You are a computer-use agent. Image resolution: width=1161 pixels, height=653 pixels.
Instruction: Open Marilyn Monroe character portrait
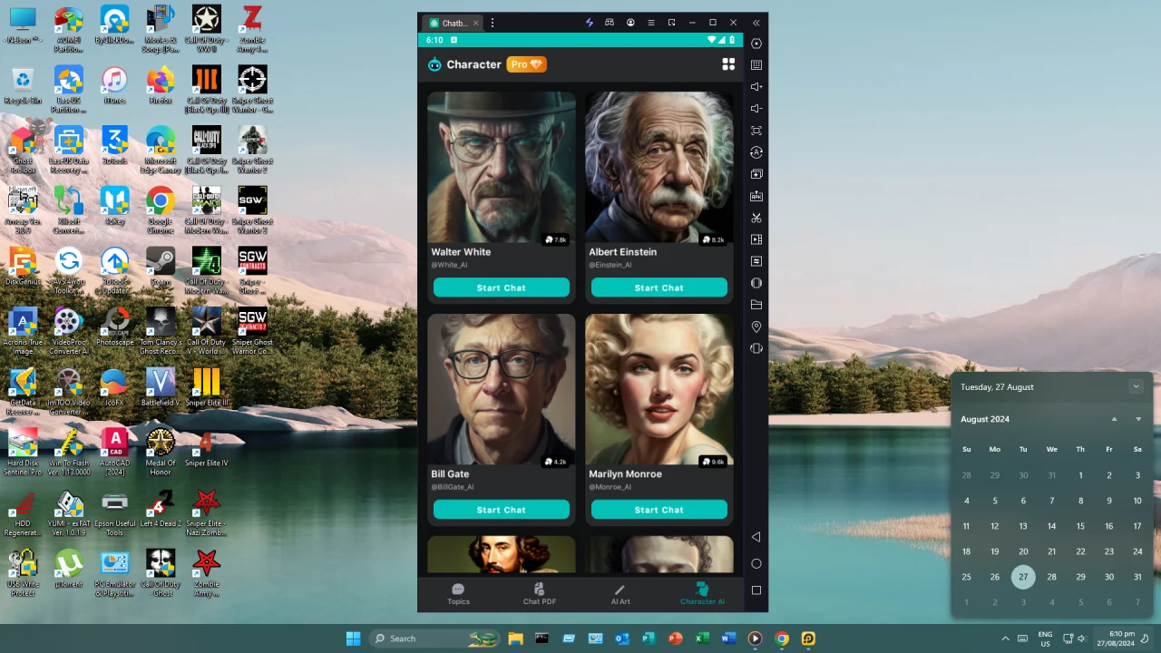click(659, 389)
